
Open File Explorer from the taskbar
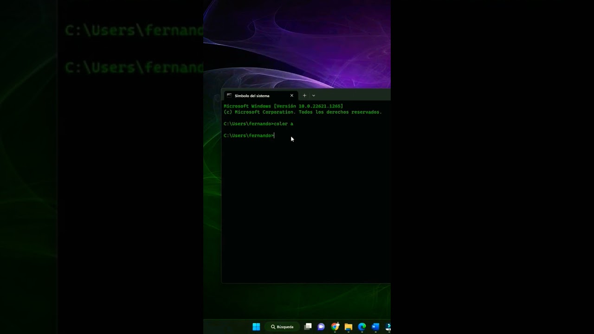click(x=349, y=327)
